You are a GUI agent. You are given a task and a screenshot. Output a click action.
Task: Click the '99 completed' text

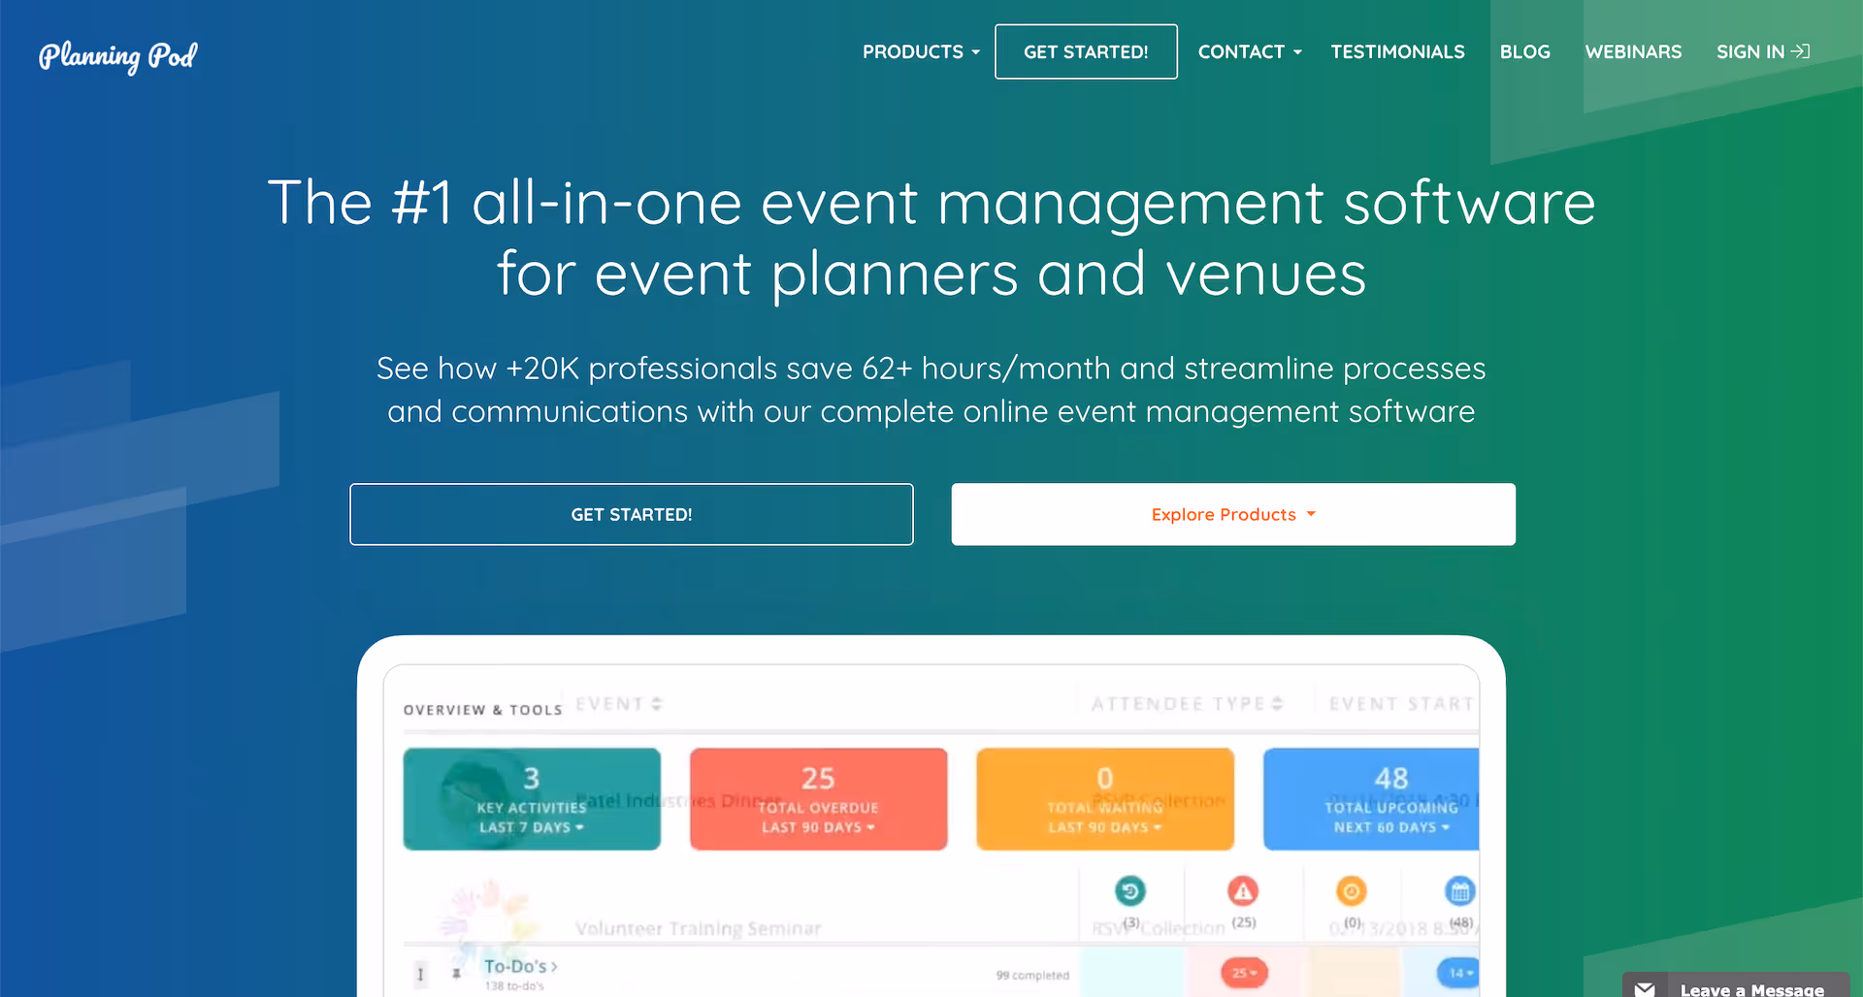1032,976
